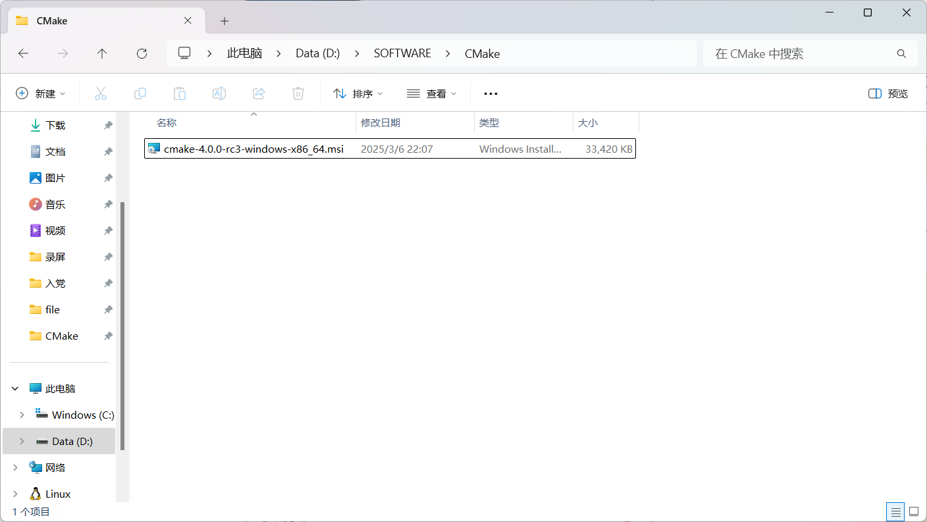Click the file's modified date 2025/3/6 22:07
Image resolution: width=927 pixels, height=522 pixels.
tap(397, 149)
